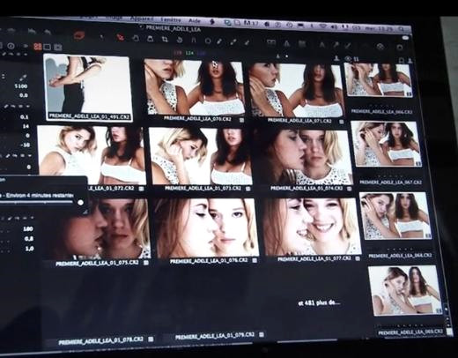Click the letter A annotation icon

coord(322,45)
